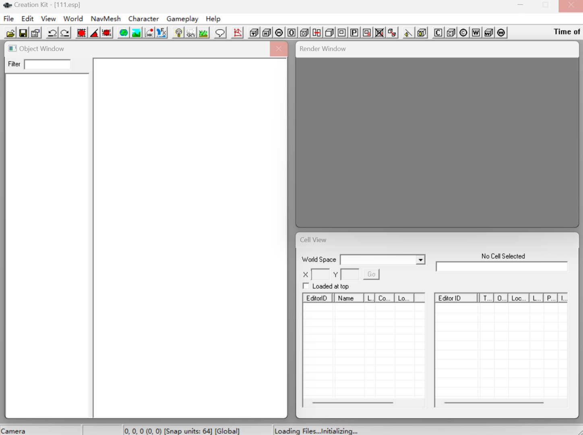Viewport: 583px width, 435px height.
Task: Click the Co... column header
Action: [x=385, y=298]
